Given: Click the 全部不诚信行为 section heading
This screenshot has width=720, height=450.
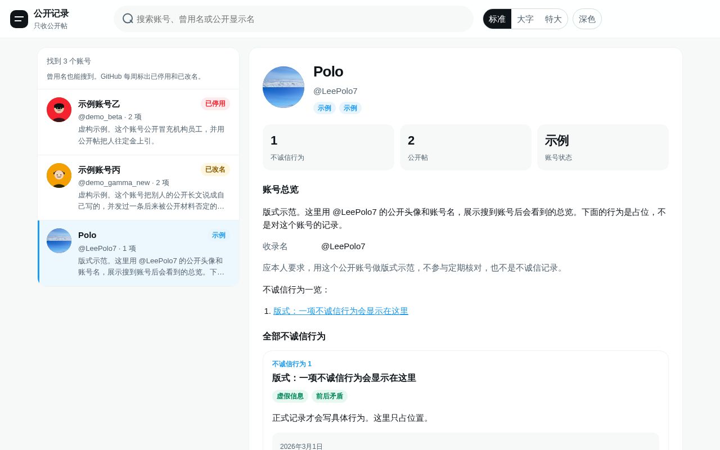Looking at the screenshot, I should point(294,336).
